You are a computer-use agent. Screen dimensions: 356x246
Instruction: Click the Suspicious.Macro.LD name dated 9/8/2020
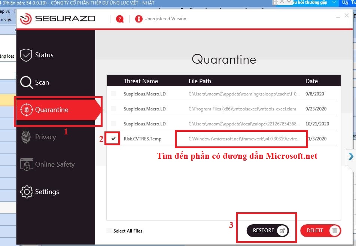(x=144, y=94)
